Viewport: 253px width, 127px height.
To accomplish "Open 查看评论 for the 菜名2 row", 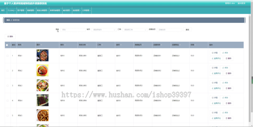I will tap(216, 73).
